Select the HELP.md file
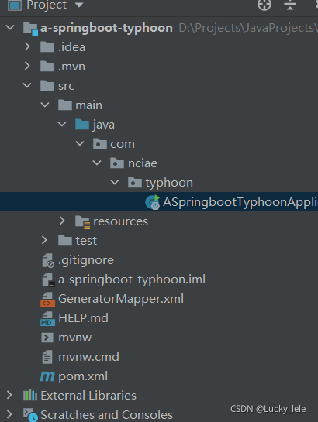This screenshot has height=422, width=318. 83,318
